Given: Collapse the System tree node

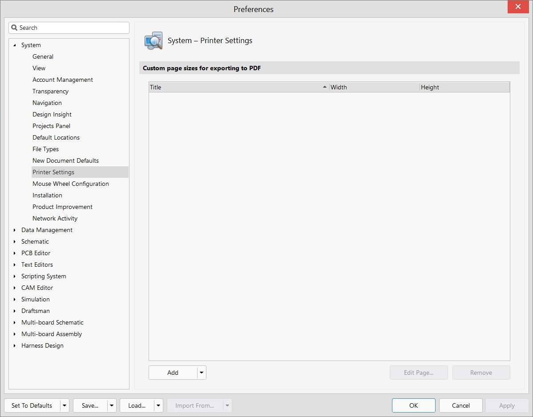Looking at the screenshot, I should [x=15, y=45].
